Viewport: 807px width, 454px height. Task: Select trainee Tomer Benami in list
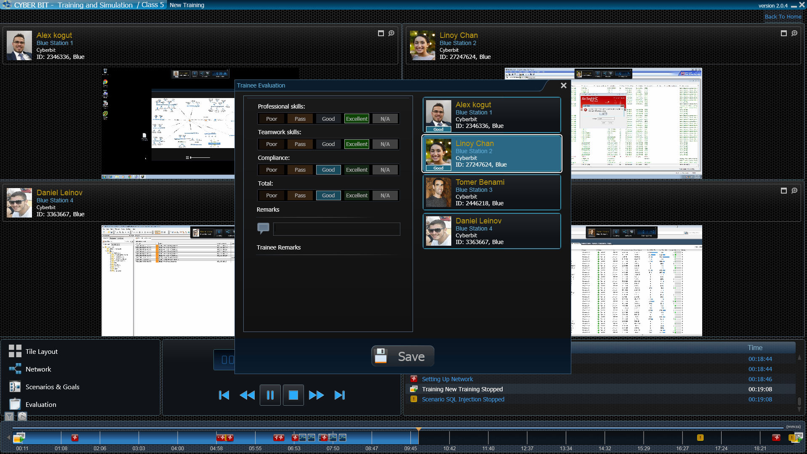click(x=492, y=192)
